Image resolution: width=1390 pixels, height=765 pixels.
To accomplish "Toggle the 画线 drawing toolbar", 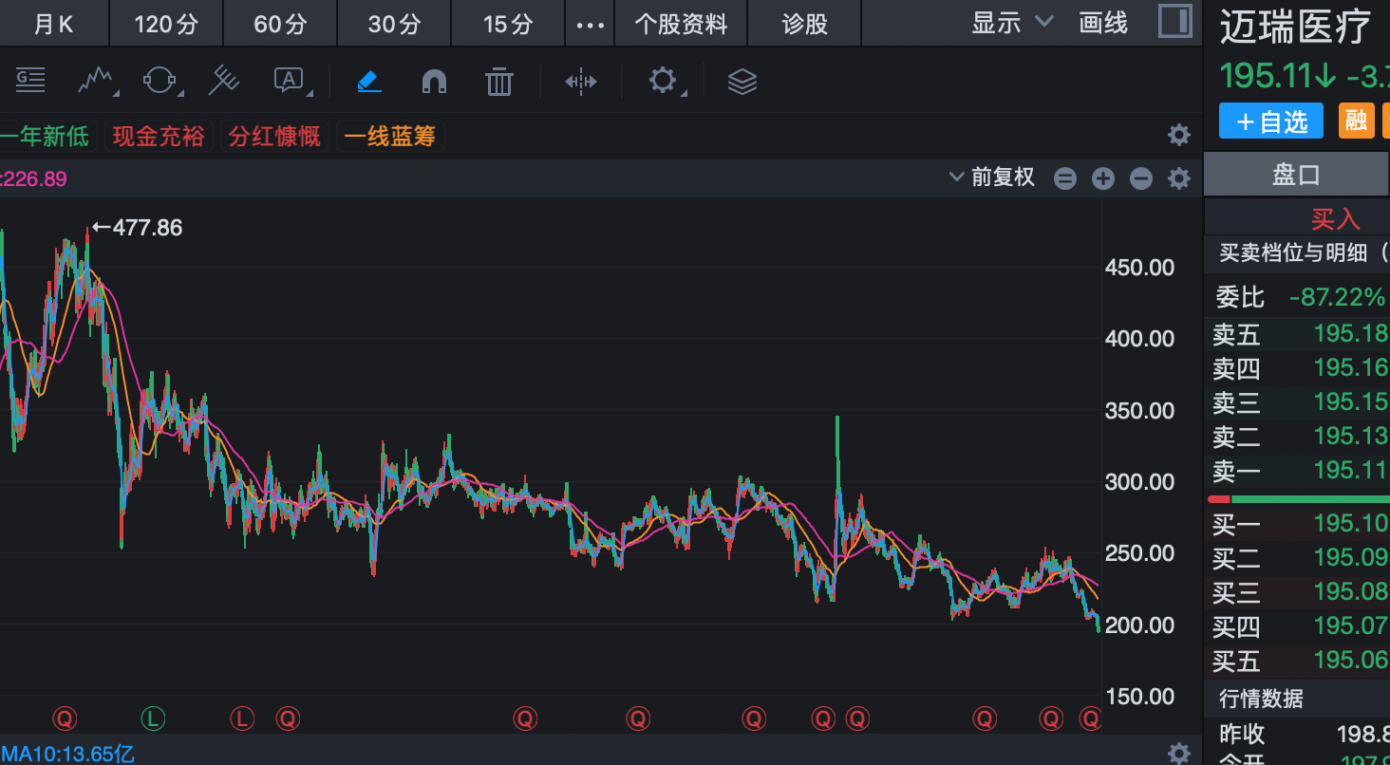I will pos(1103,23).
